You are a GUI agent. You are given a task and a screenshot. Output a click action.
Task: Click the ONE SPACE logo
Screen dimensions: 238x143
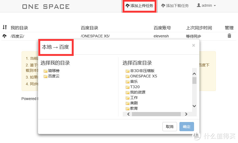(46, 6)
